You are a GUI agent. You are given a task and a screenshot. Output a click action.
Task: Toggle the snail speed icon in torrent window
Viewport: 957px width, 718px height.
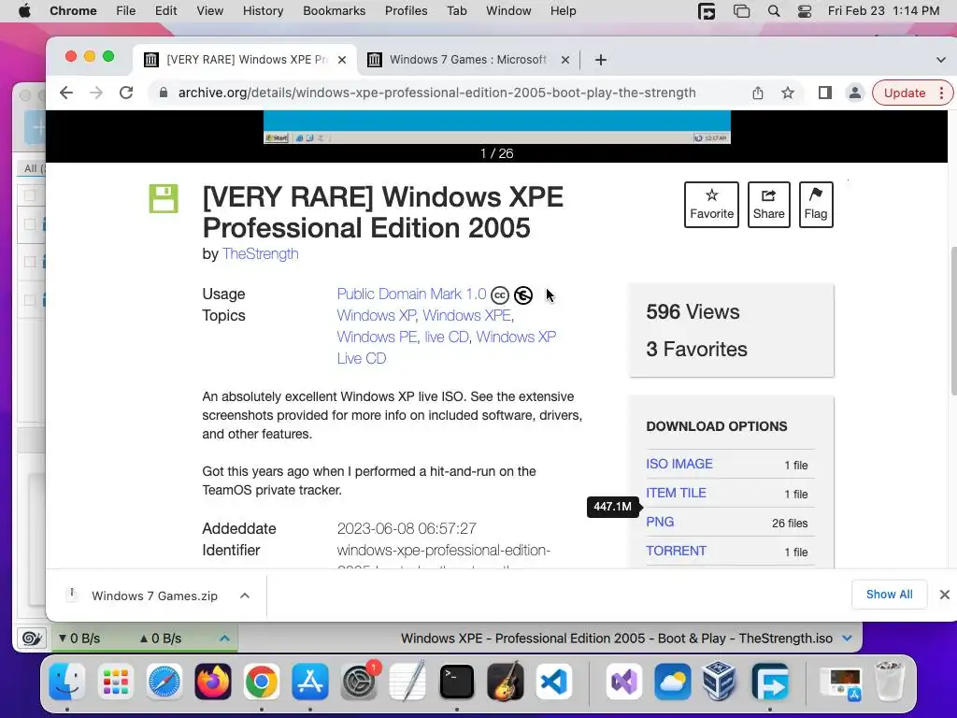pyautogui.click(x=31, y=639)
